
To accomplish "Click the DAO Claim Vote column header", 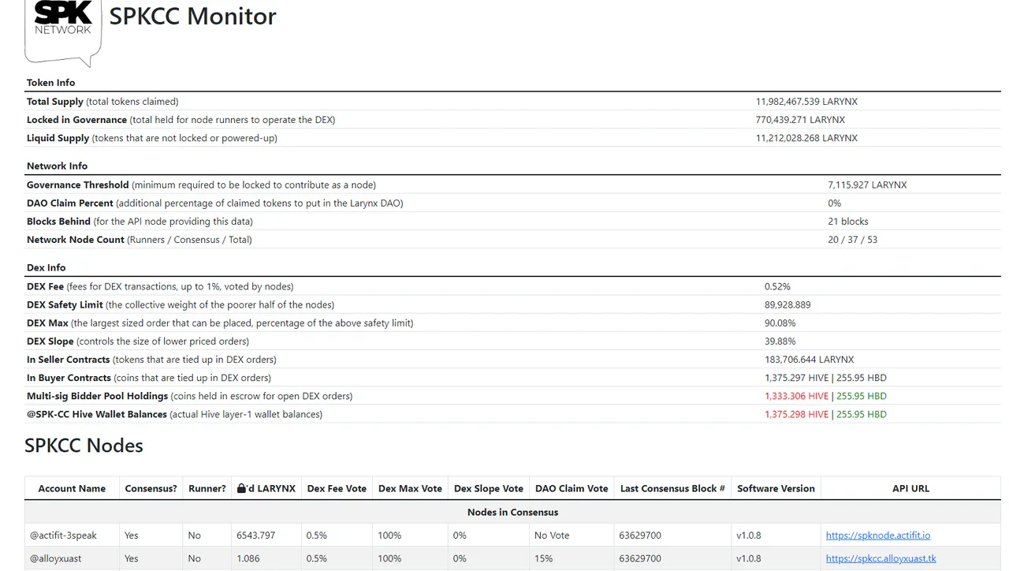I will point(572,488).
